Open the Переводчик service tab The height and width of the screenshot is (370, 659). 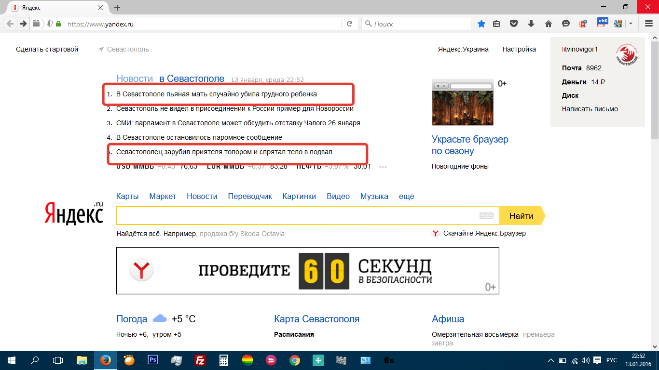[x=250, y=196]
